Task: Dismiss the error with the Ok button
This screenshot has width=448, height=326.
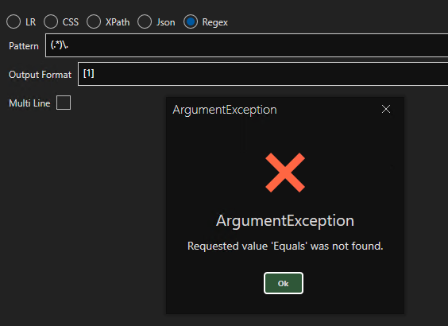Action: tap(284, 283)
